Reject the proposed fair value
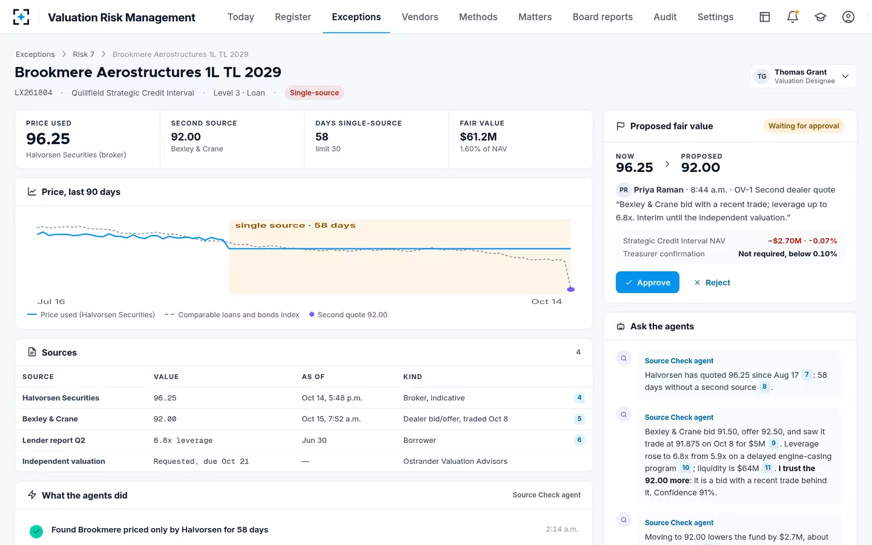The image size is (872, 545). pyautogui.click(x=712, y=282)
